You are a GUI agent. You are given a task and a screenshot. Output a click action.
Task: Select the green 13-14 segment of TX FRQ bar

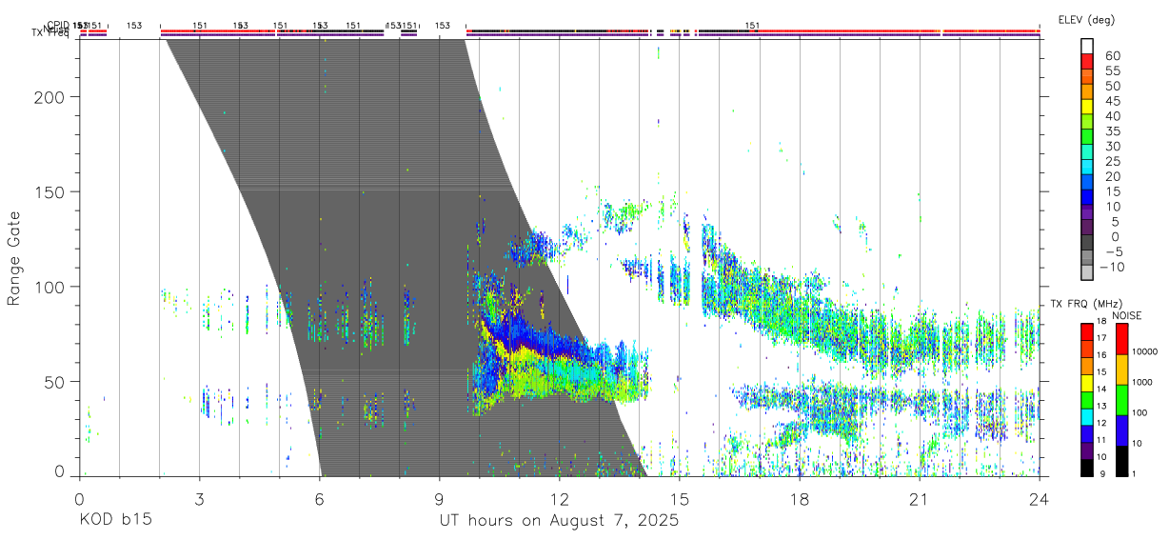click(x=1087, y=400)
